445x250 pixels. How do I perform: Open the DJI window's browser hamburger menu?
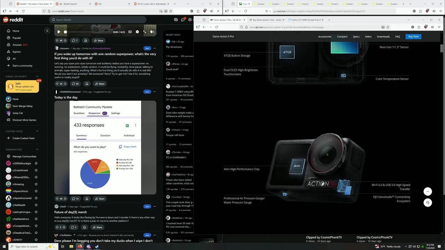[x=439, y=27]
